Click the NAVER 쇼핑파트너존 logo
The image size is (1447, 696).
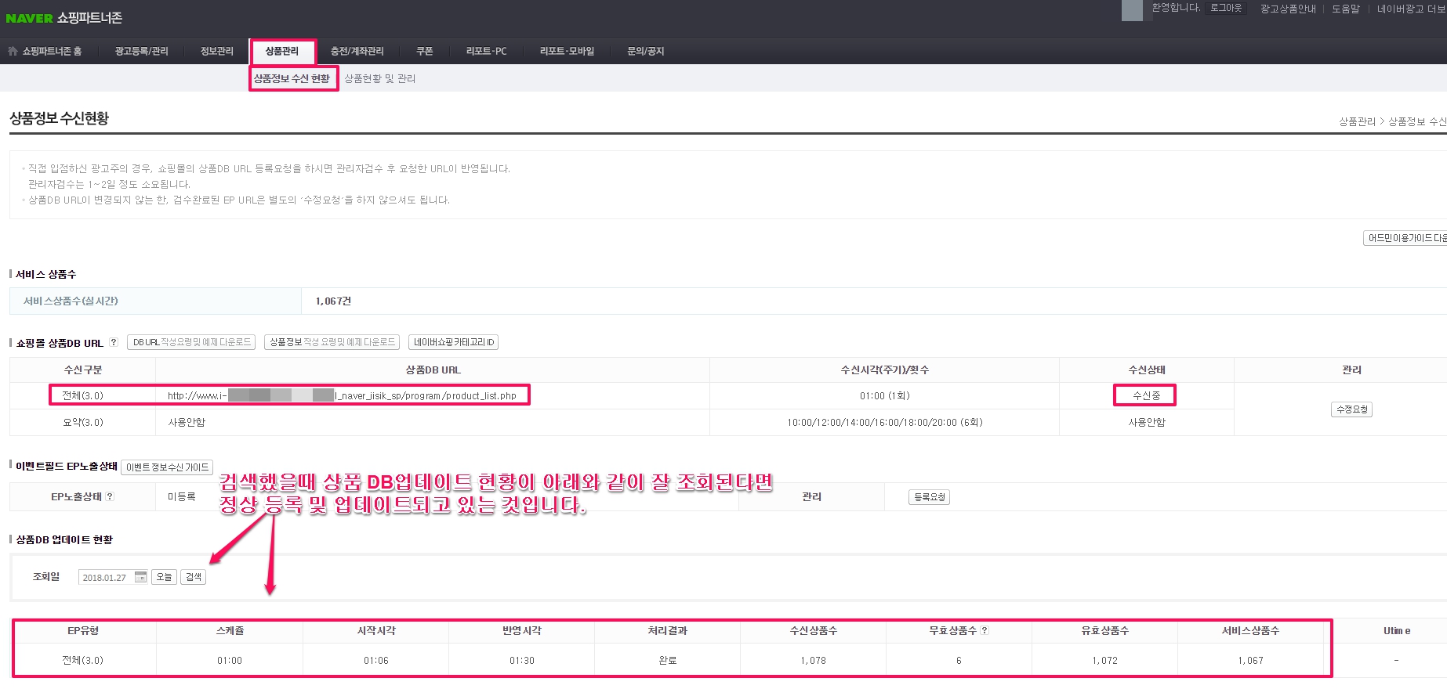(x=64, y=17)
